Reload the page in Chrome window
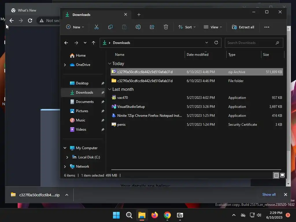 point(30,21)
